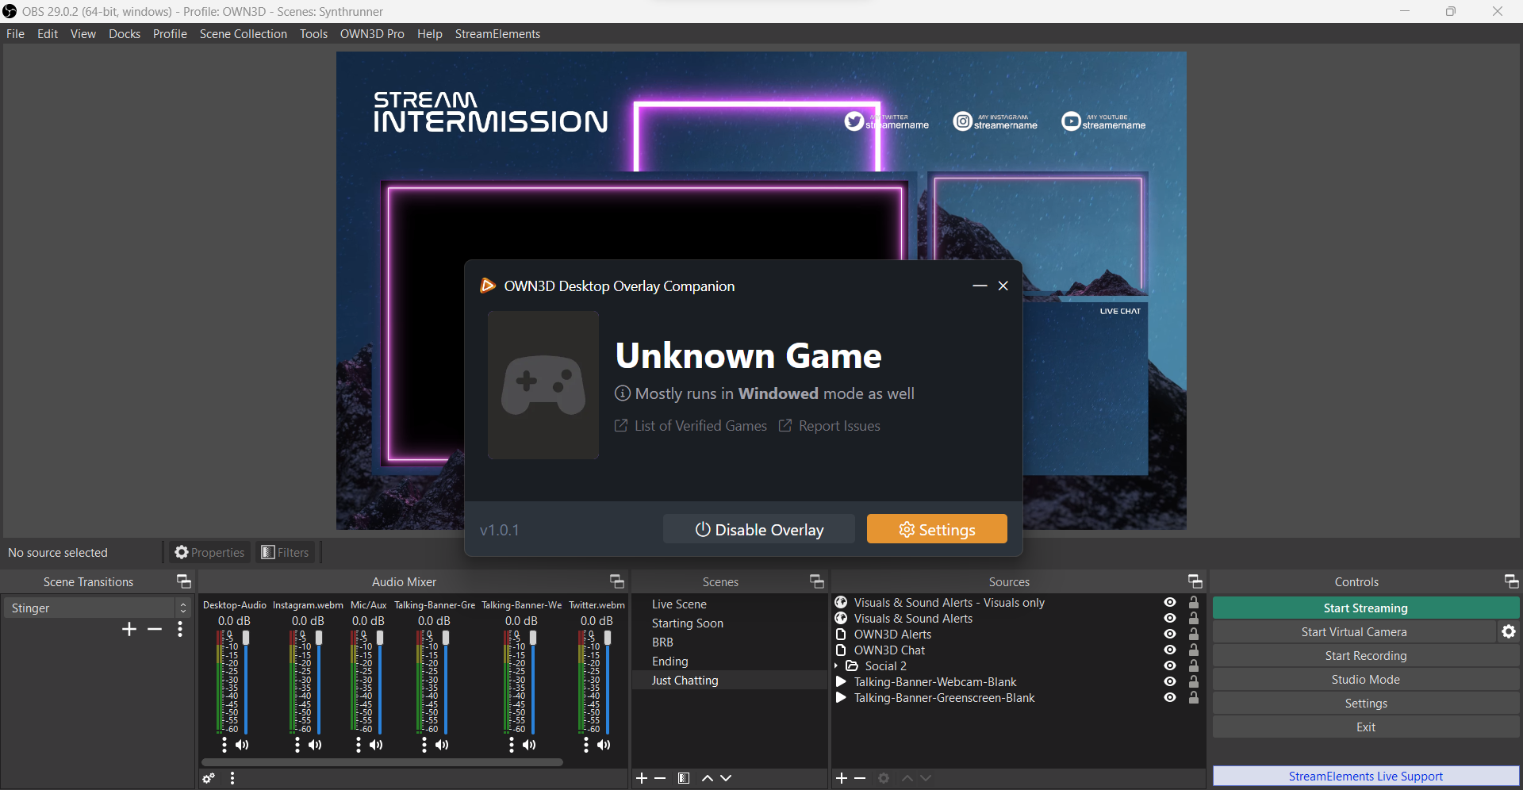1523x790 pixels.
Task: Hide Talking-Banner-Greenscreen-Blank source
Action: (x=1169, y=698)
